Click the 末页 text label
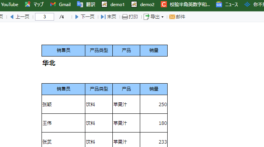 pyautogui.click(x=112, y=17)
